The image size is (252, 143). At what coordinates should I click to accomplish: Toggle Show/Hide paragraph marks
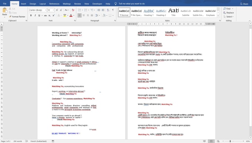[113, 10]
